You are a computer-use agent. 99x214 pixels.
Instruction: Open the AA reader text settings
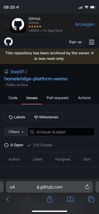point(12,187)
